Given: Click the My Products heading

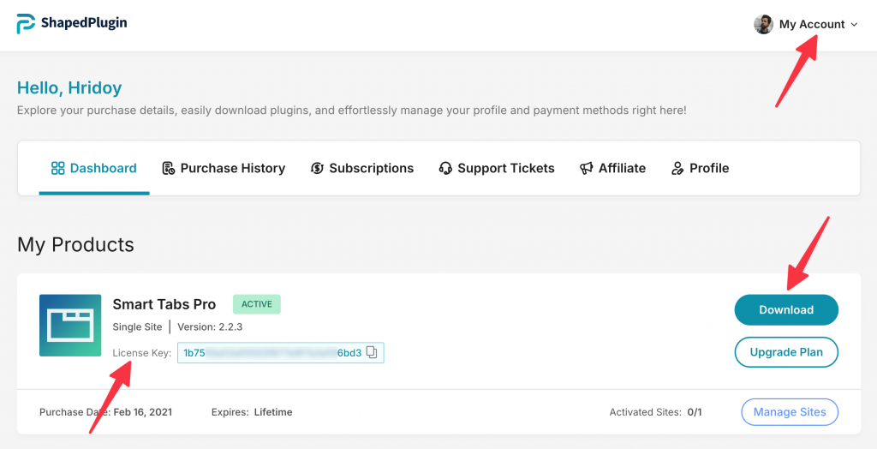Looking at the screenshot, I should [x=75, y=245].
